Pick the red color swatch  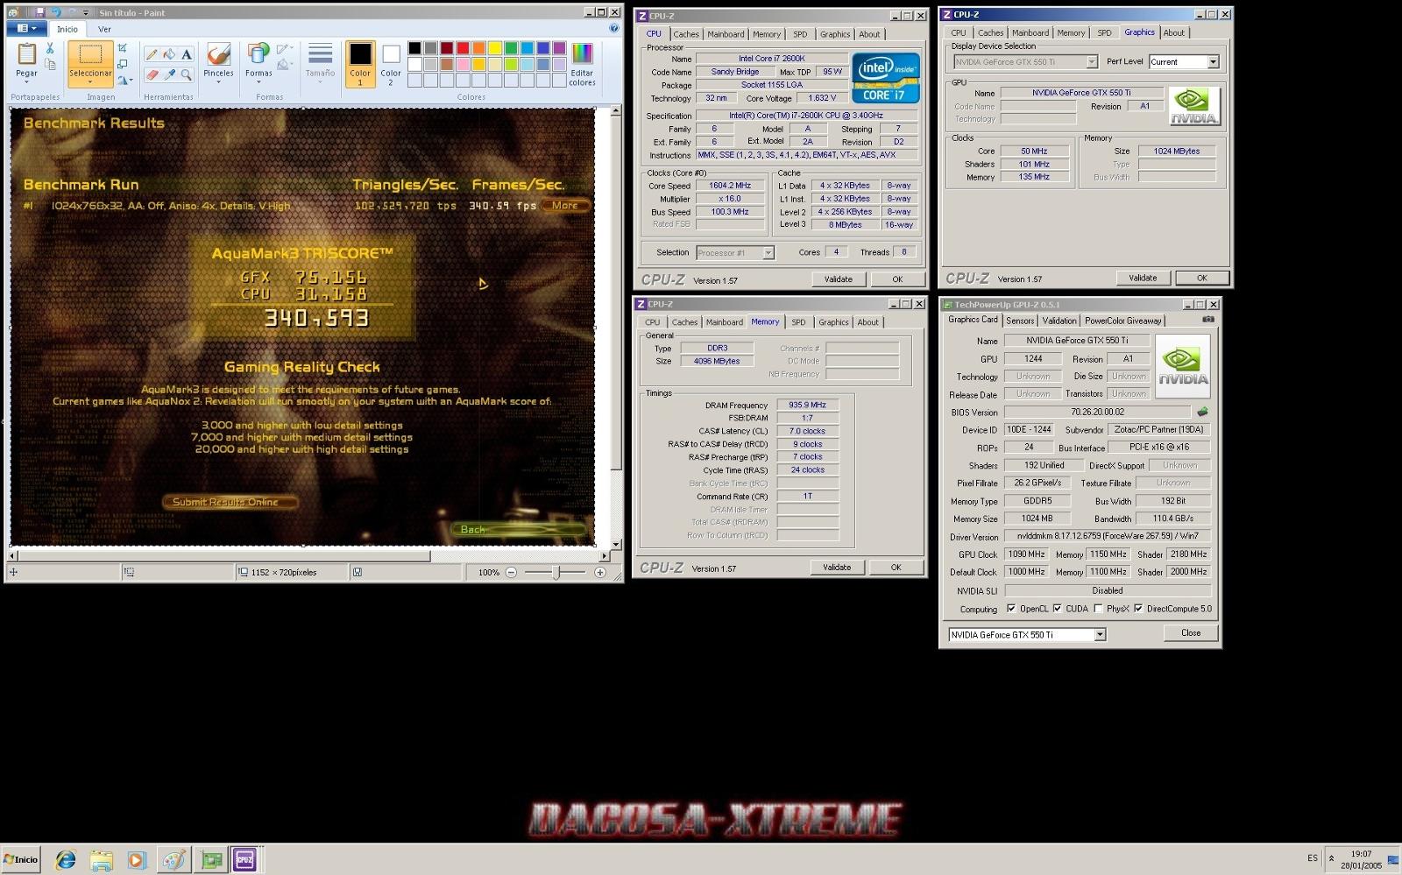coord(463,48)
